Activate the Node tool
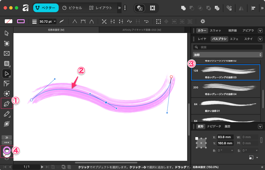The width and height of the screenshot is (265, 170). pyautogui.click(x=7, y=74)
